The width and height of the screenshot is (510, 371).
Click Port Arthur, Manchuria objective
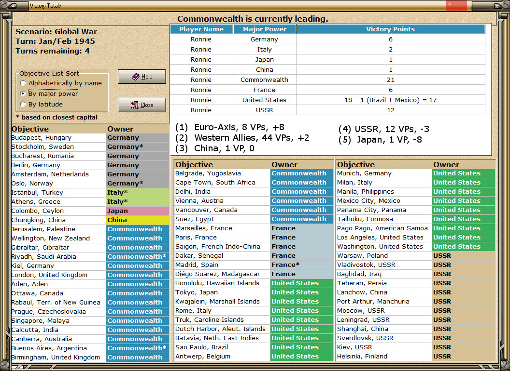coord(384,301)
